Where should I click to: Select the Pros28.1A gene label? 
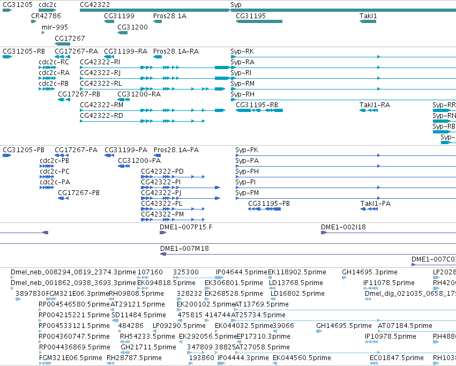[170, 16]
